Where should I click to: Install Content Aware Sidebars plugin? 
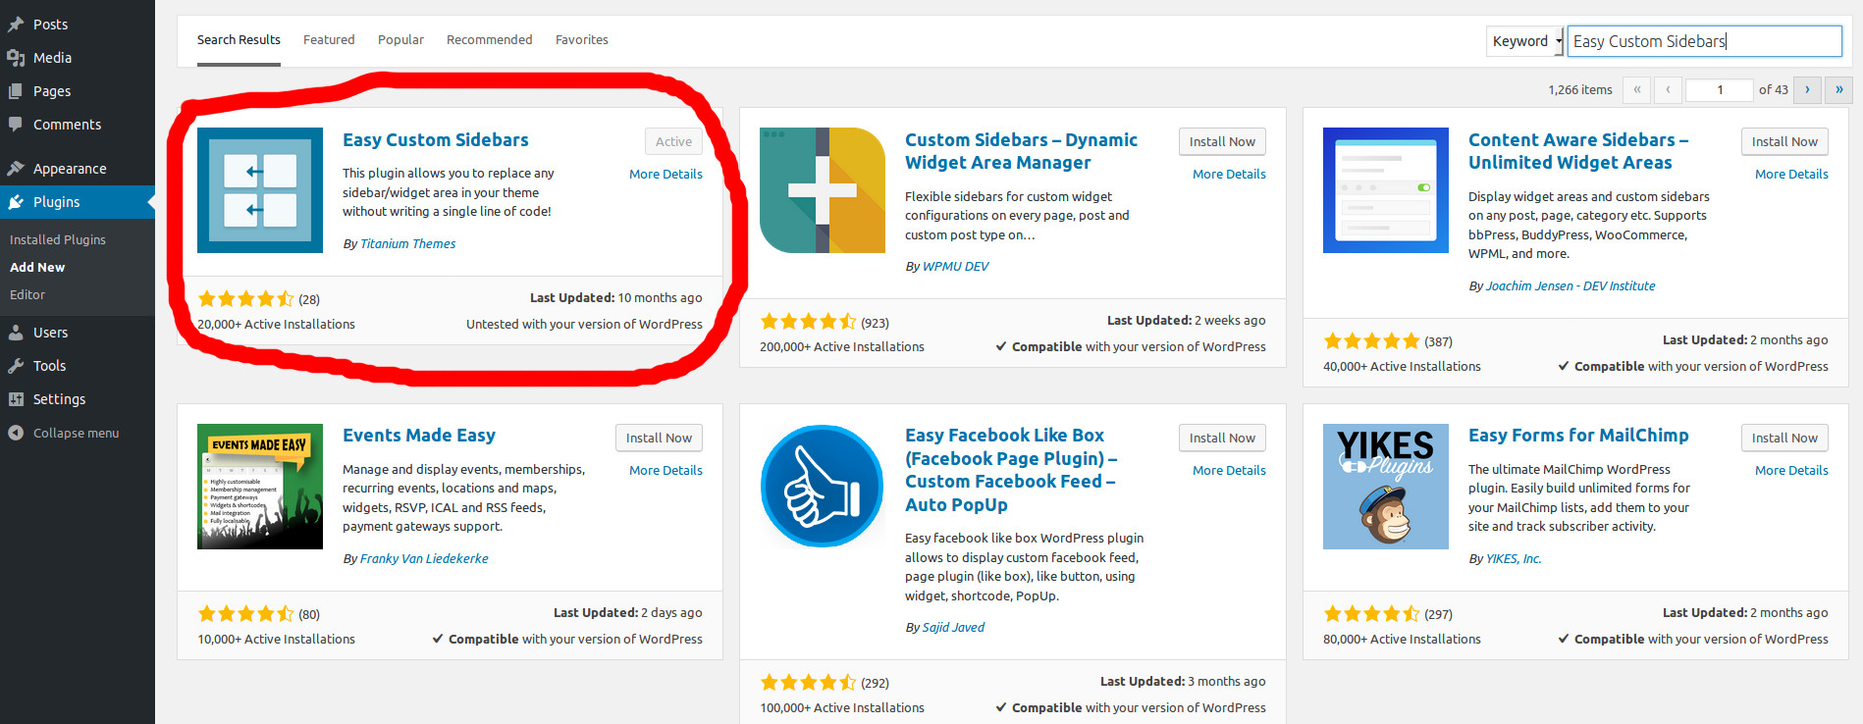click(1784, 141)
